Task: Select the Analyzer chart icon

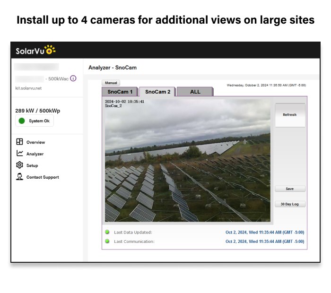Action: pyautogui.click(x=19, y=154)
